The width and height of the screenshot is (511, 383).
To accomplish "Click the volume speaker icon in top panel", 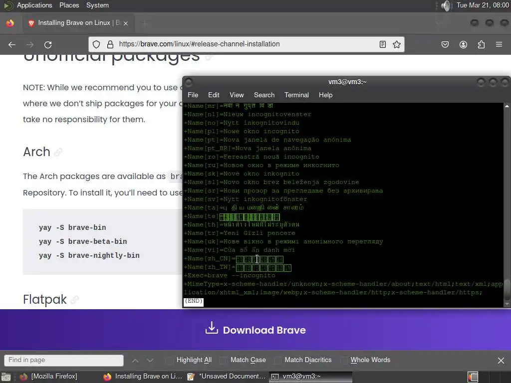I will click(x=446, y=5).
